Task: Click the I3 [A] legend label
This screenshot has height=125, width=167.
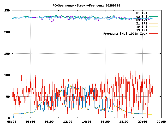Action: (142, 30)
